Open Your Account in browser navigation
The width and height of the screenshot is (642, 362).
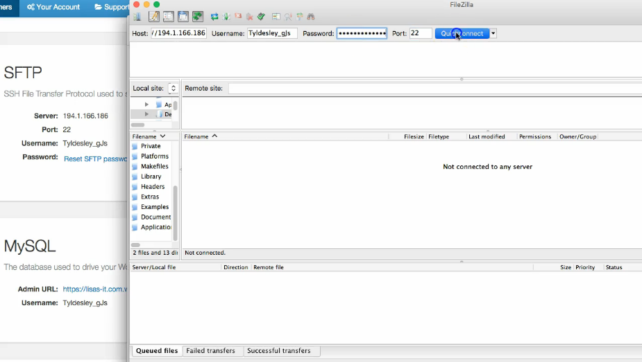[x=53, y=7]
